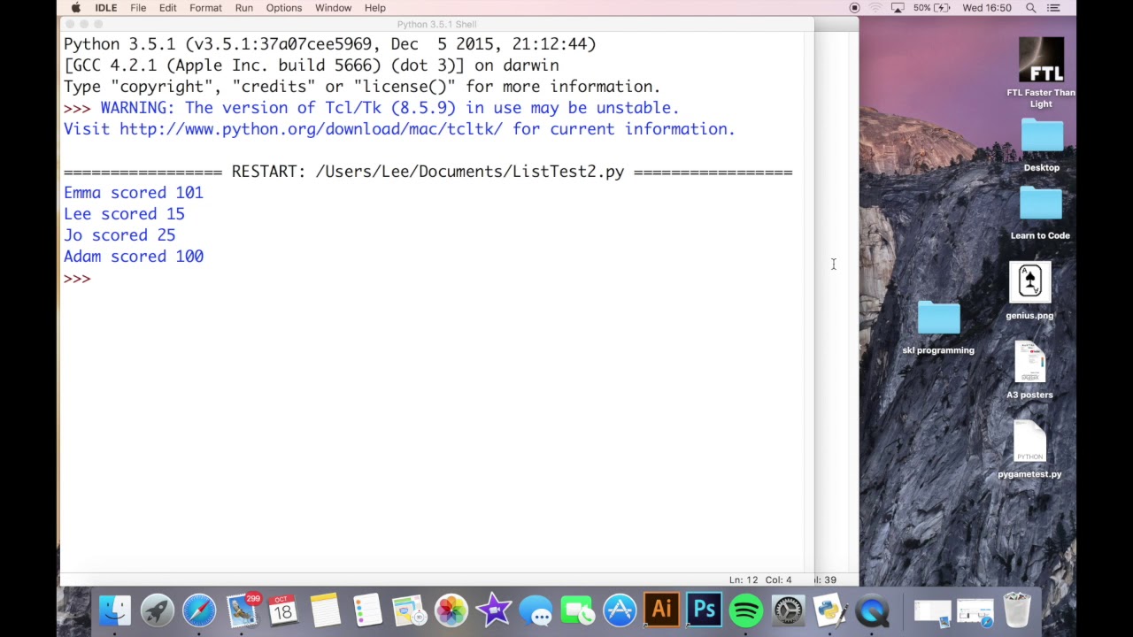Open the File menu
1133x637 pixels.
(138, 8)
